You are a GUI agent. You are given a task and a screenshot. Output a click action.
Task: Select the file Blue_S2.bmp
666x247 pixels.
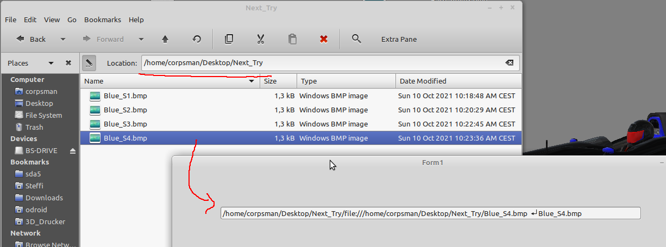pyautogui.click(x=125, y=110)
